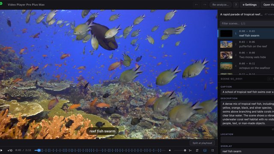Toggle loop playback icon
This screenshot has width=274, height=154.
(197, 150)
